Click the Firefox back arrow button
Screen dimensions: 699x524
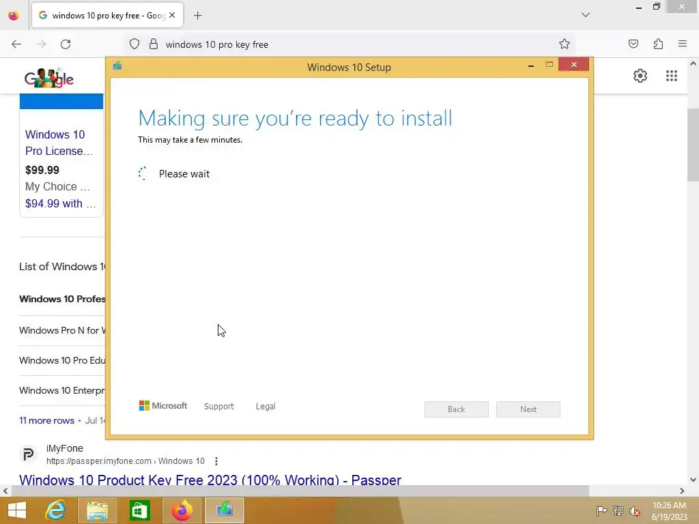(x=16, y=44)
